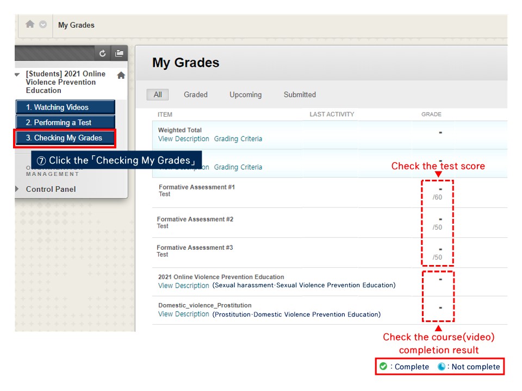Open the Performing a Test menu item
Image resolution: width=522 pixels, height=391 pixels.
(65, 123)
